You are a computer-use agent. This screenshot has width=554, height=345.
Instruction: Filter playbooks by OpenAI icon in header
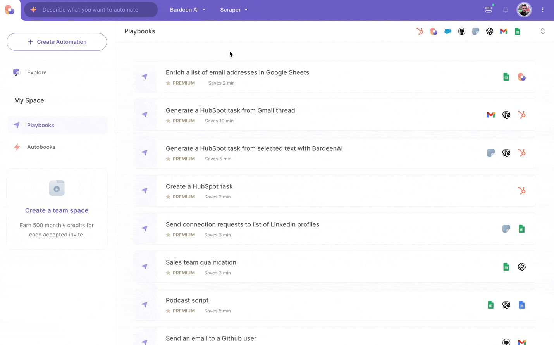coord(490,31)
